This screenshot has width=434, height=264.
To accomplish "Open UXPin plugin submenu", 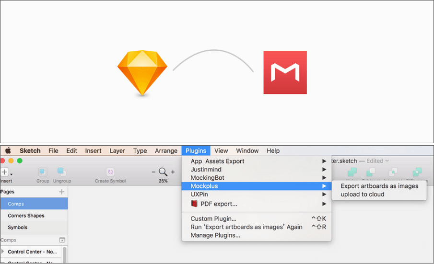I will click(x=257, y=195).
